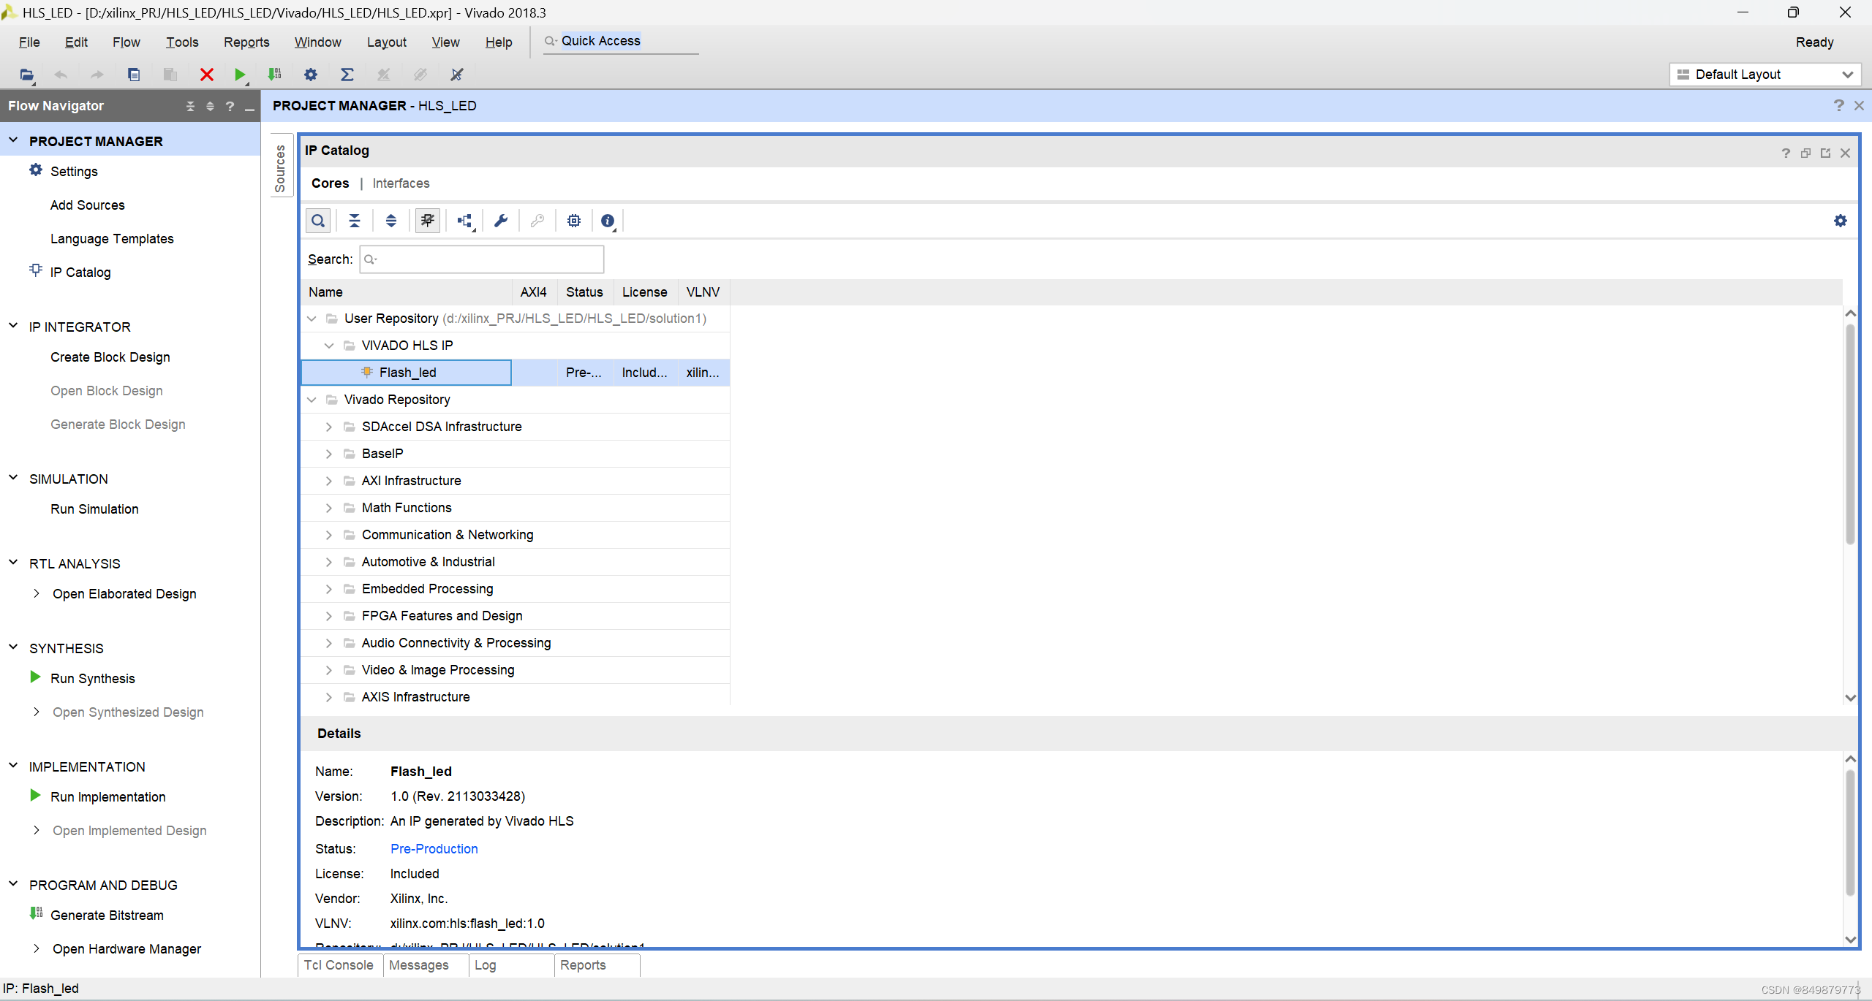Open the Flow menu
Image resolution: width=1872 pixels, height=1001 pixels.
[x=126, y=42]
